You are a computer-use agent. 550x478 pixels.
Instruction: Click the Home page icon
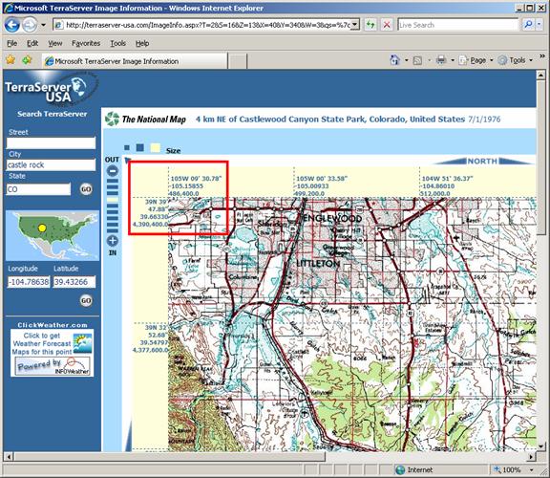[x=394, y=60]
